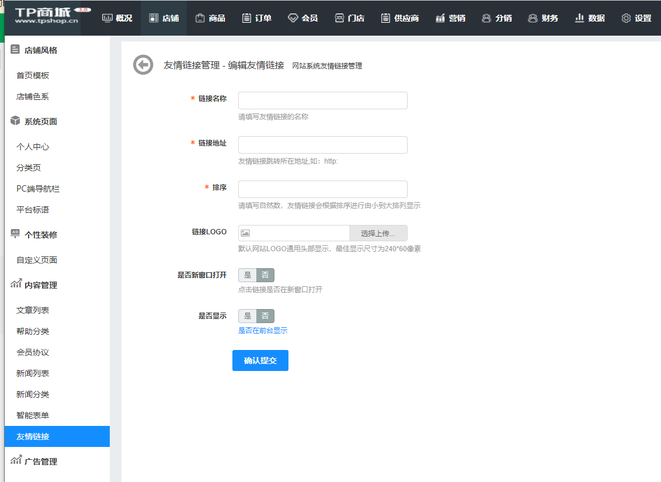Click the 选择上传... upload button
This screenshot has height=482, width=661.
pyautogui.click(x=378, y=233)
